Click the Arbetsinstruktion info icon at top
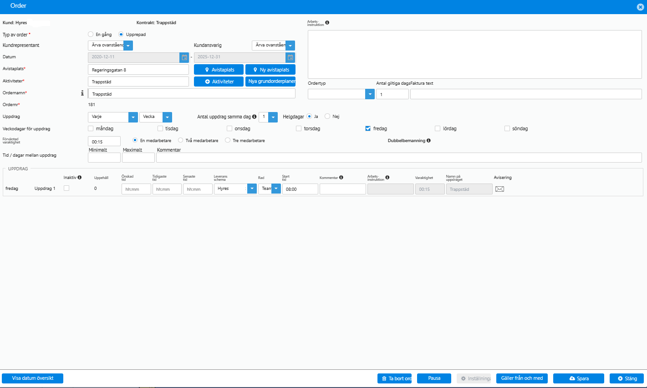 tap(327, 22)
